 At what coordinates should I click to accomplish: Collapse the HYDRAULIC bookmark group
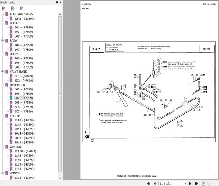click(x=2, y=85)
